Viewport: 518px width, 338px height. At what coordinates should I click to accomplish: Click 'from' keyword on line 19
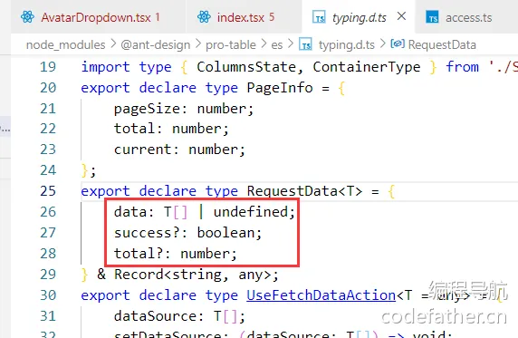pyautogui.click(x=462, y=67)
